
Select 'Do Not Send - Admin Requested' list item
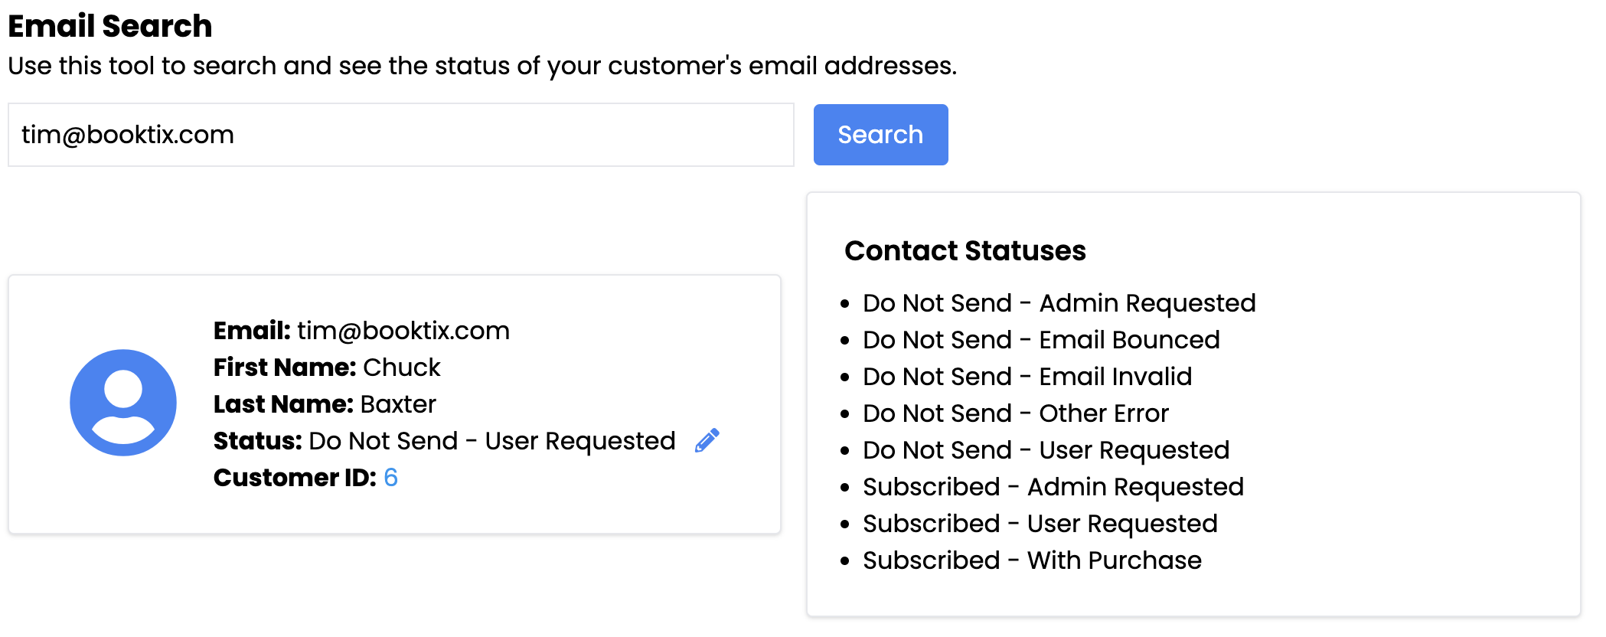point(1059,303)
